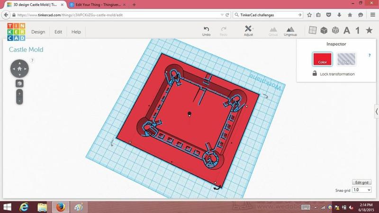This screenshot has width=379, height=213.
Task: Zoom out with the minus button
Action: (19, 101)
